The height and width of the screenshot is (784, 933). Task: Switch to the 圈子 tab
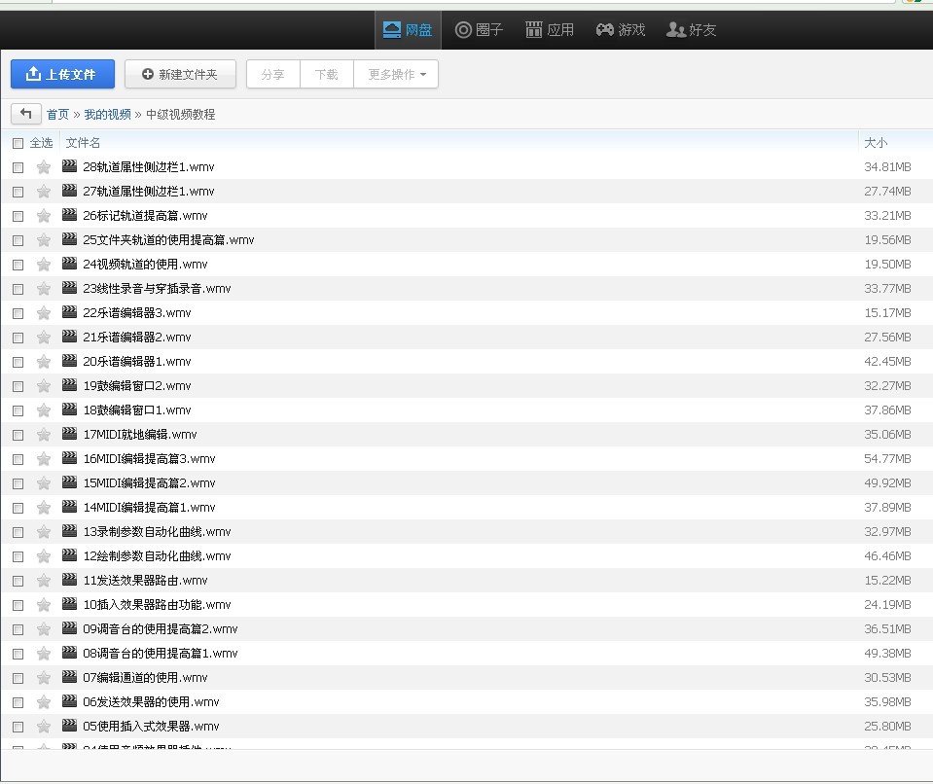[x=479, y=30]
